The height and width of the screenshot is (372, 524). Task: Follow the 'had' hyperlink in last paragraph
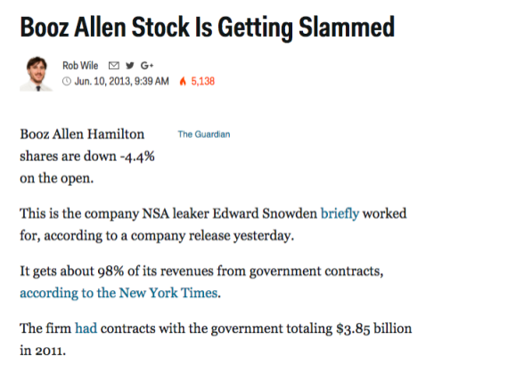(86, 328)
